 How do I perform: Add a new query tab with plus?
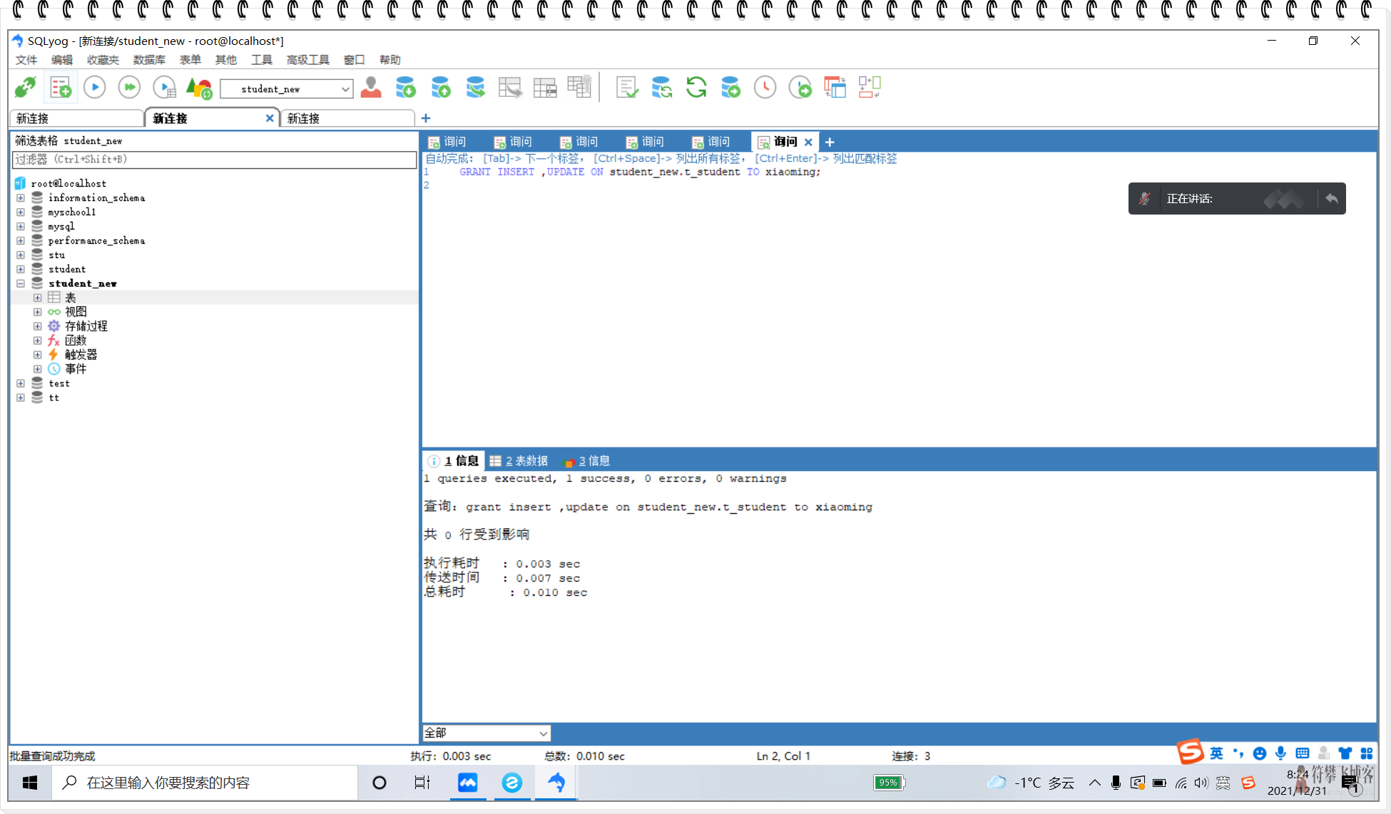click(830, 142)
